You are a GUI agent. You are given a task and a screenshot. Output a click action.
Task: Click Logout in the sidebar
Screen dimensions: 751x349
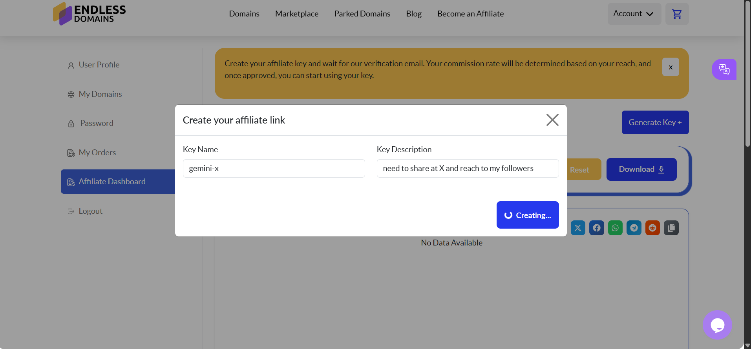coord(90,211)
